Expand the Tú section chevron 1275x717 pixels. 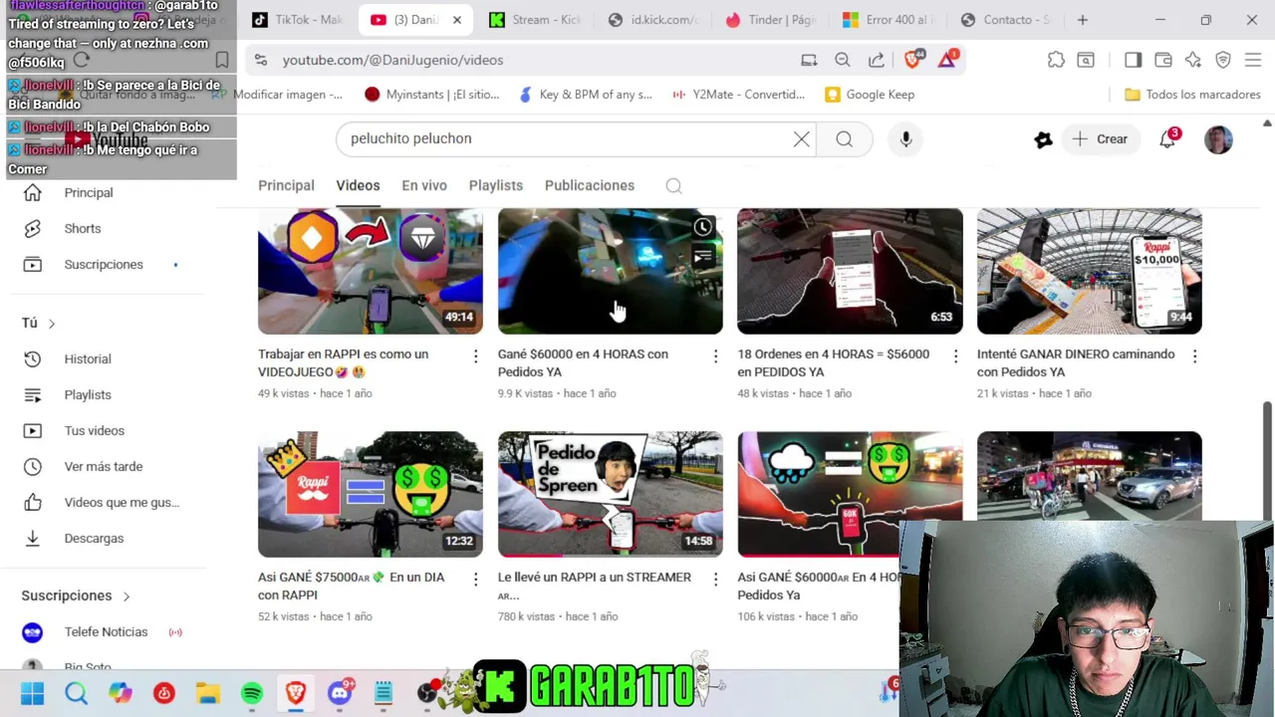(51, 323)
